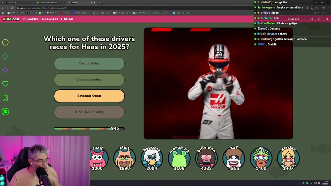
Task: Select player avatar Mist
Action: pos(124,158)
